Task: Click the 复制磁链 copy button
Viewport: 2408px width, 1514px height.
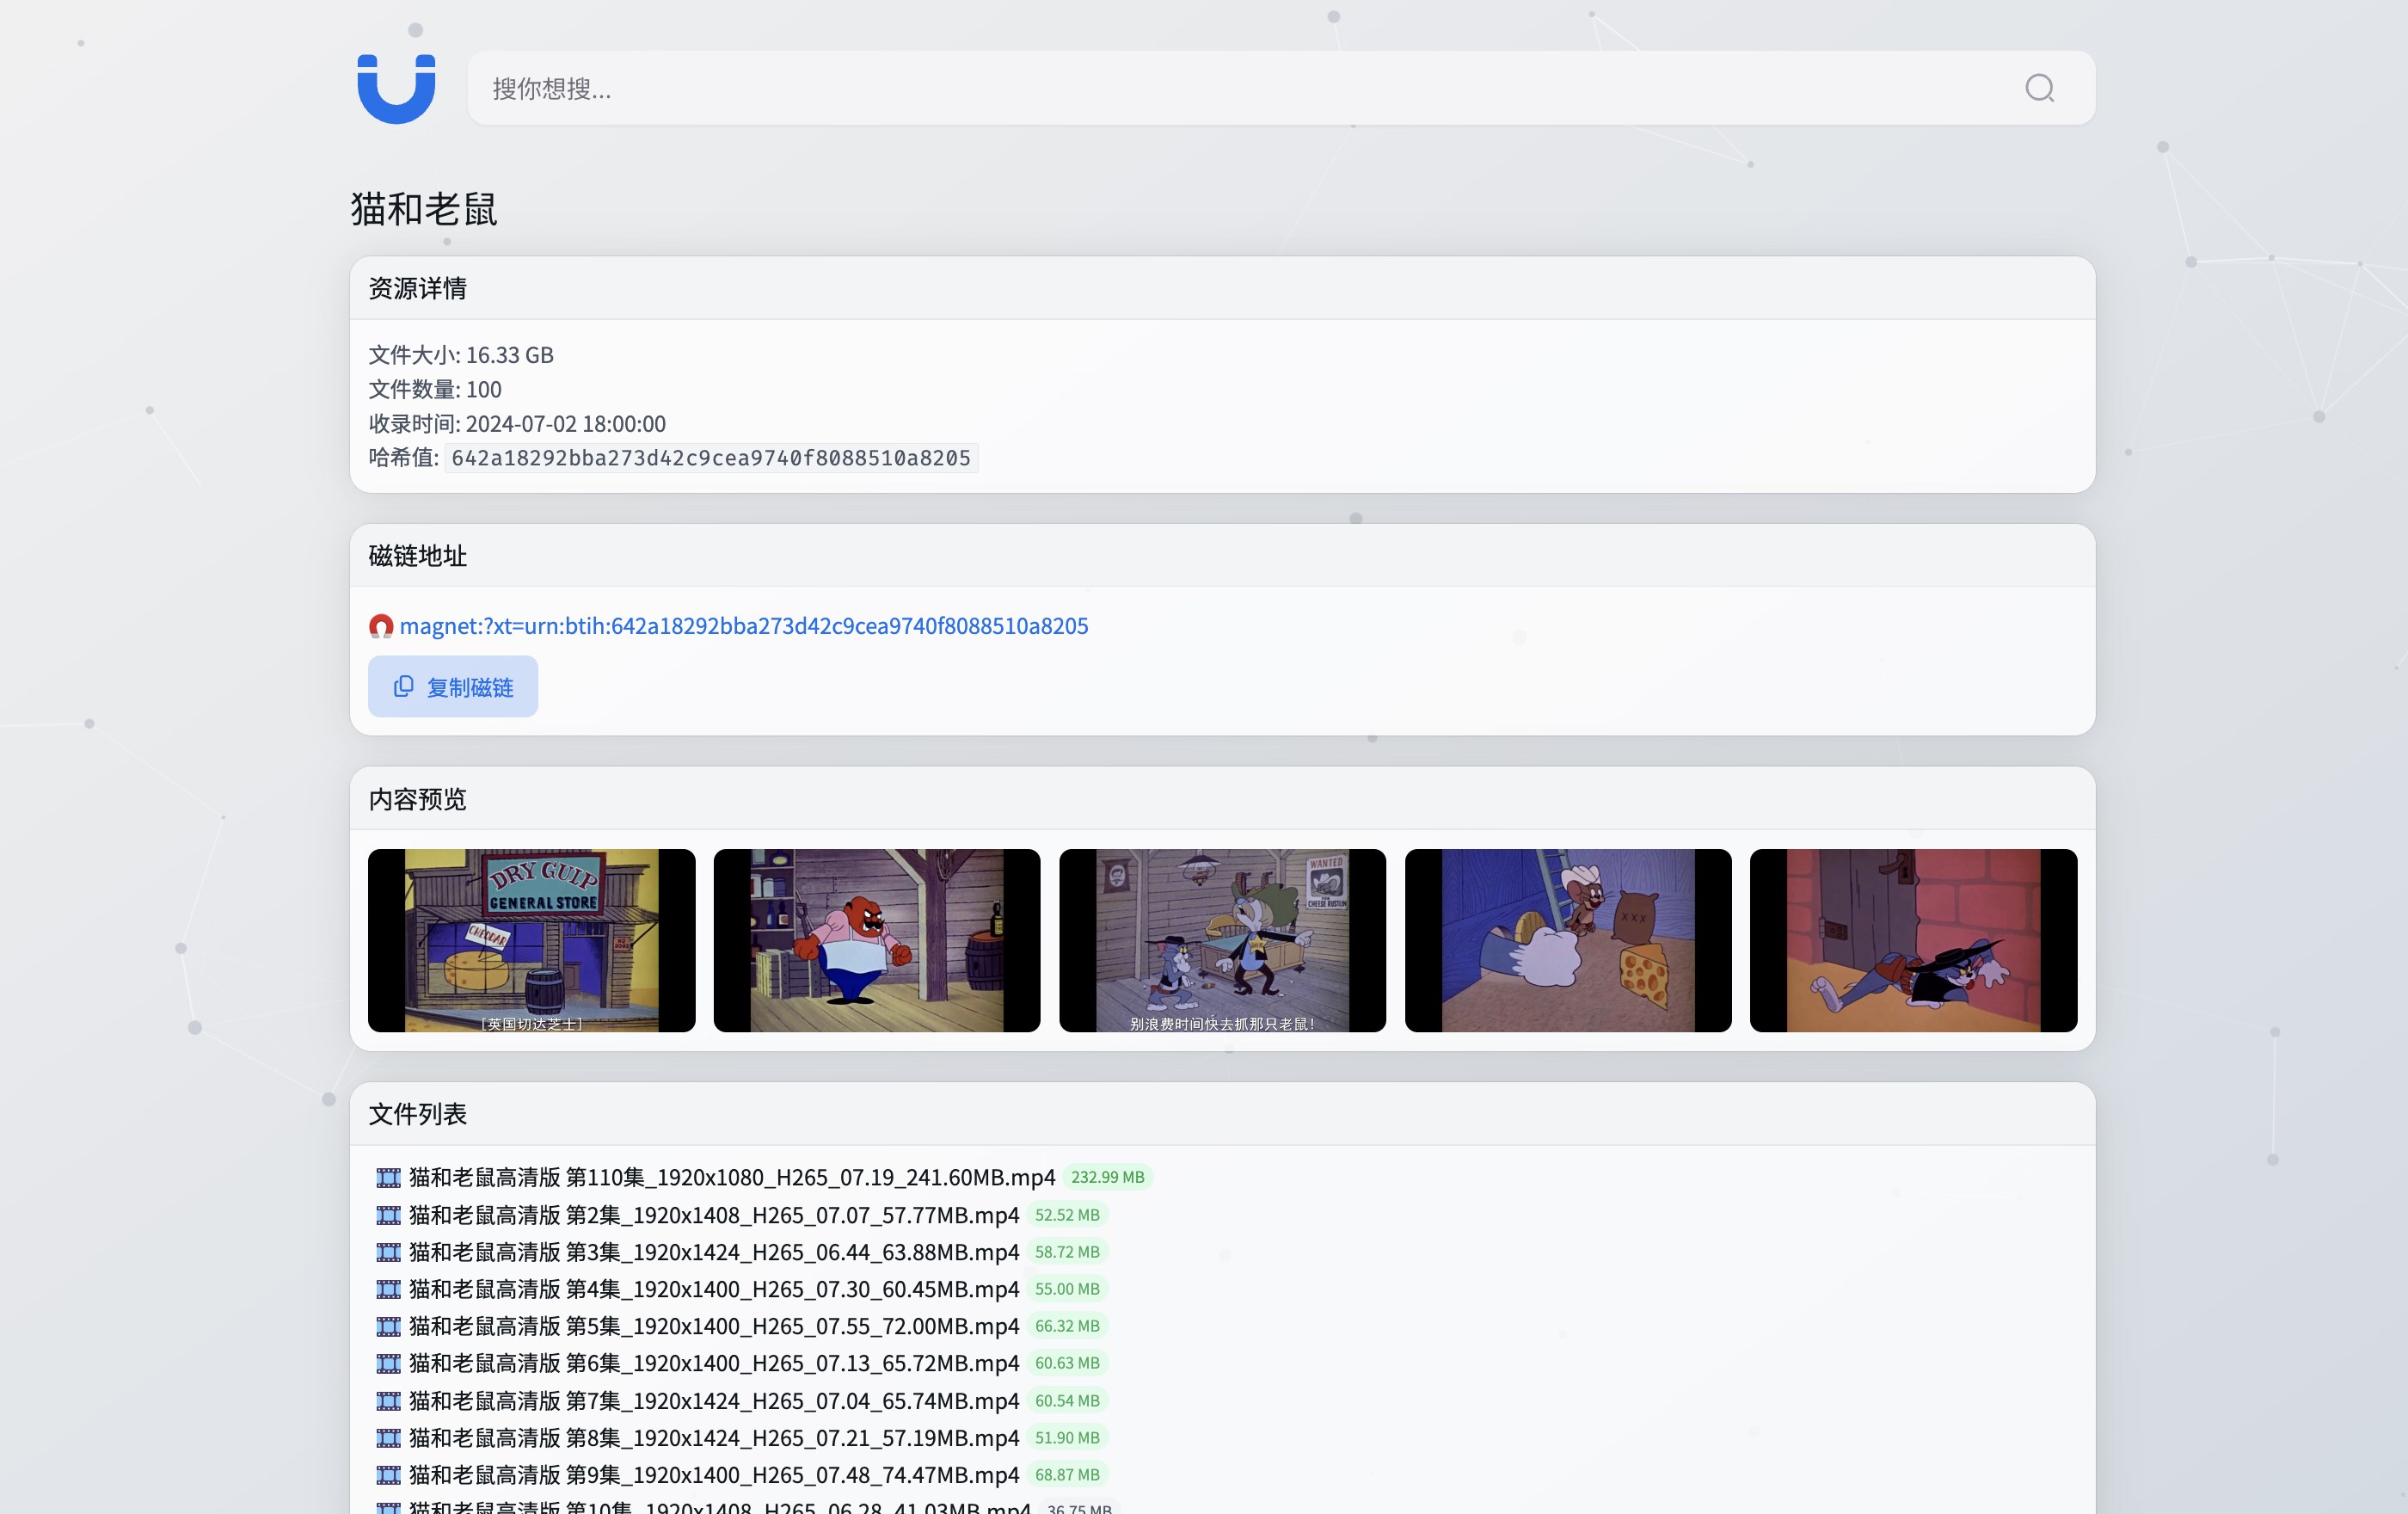Action: point(452,687)
